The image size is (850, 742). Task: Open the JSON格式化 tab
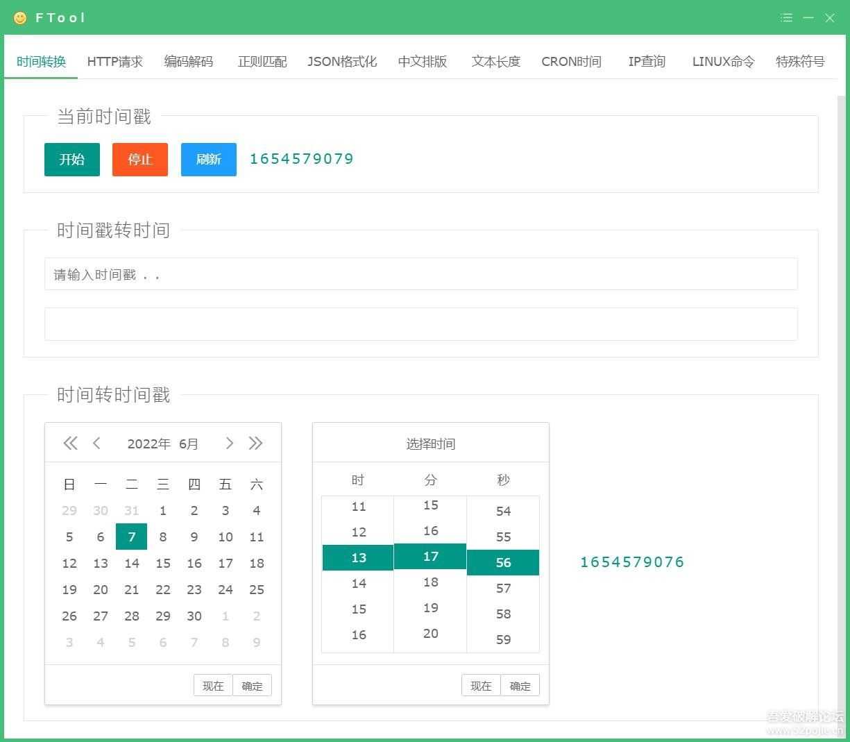click(342, 62)
